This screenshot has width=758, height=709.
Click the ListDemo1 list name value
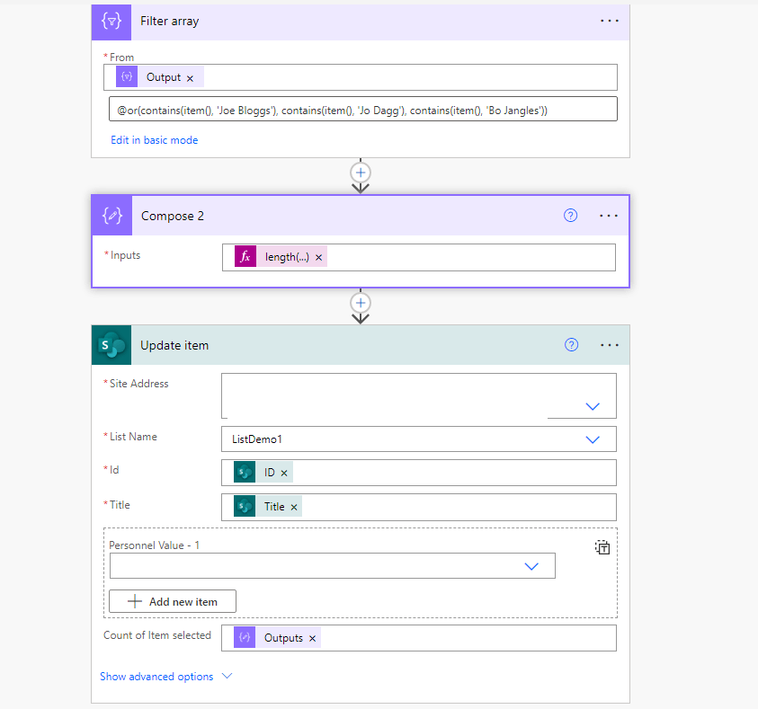[256, 439]
